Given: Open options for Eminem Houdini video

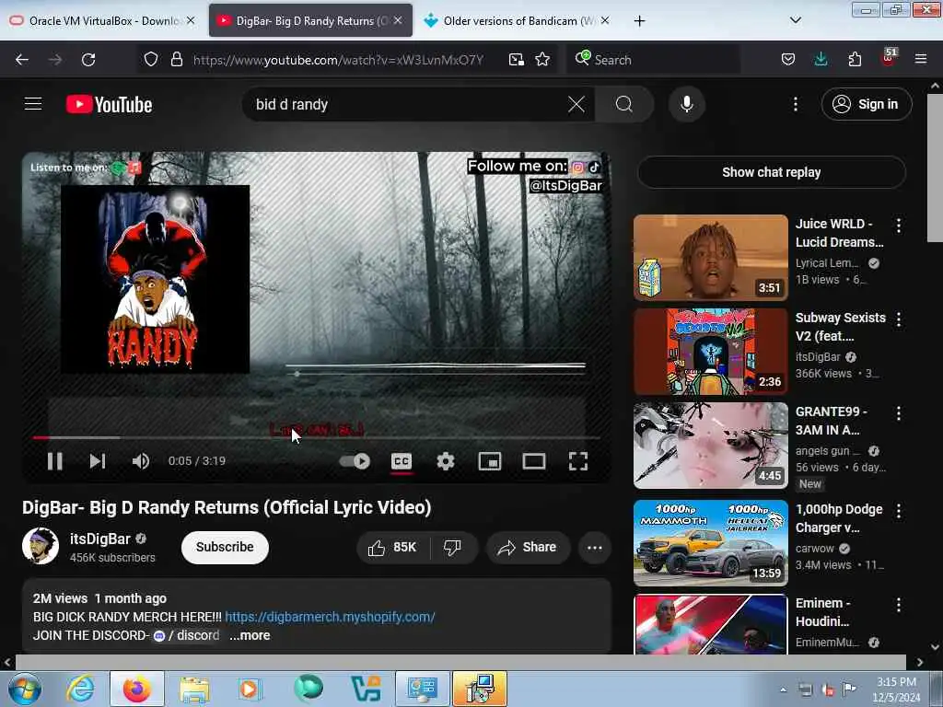Looking at the screenshot, I should coord(899,606).
